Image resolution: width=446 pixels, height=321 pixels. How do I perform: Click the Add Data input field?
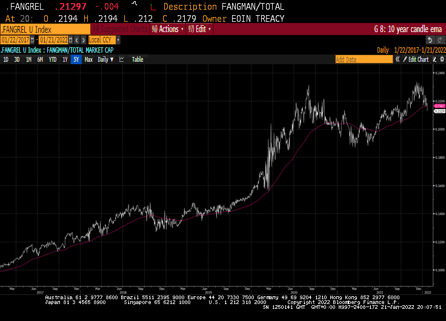tap(364, 59)
